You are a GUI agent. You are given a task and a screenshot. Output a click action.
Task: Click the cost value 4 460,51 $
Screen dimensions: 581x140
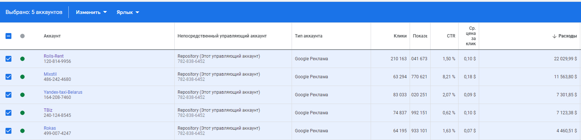click(567, 131)
